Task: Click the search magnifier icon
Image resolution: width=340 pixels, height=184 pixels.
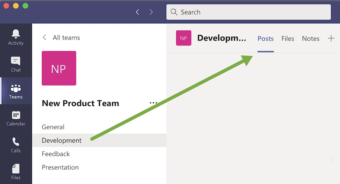Action: [x=174, y=12]
